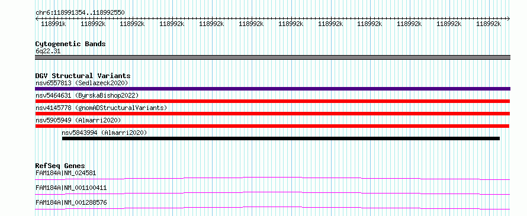Open FAM184A|NM_024581 transcript label
The height and width of the screenshot is (216, 527).
[66, 173]
